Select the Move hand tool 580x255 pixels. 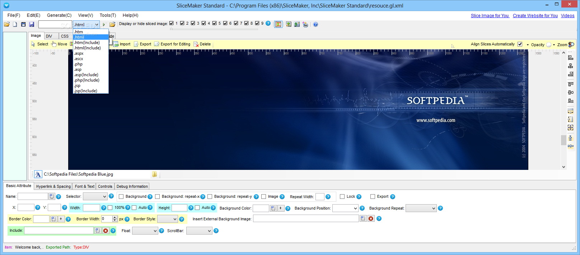pos(59,44)
